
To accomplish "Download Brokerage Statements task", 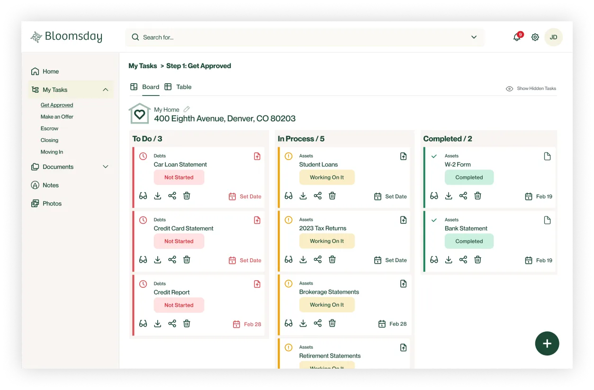I will click(303, 324).
